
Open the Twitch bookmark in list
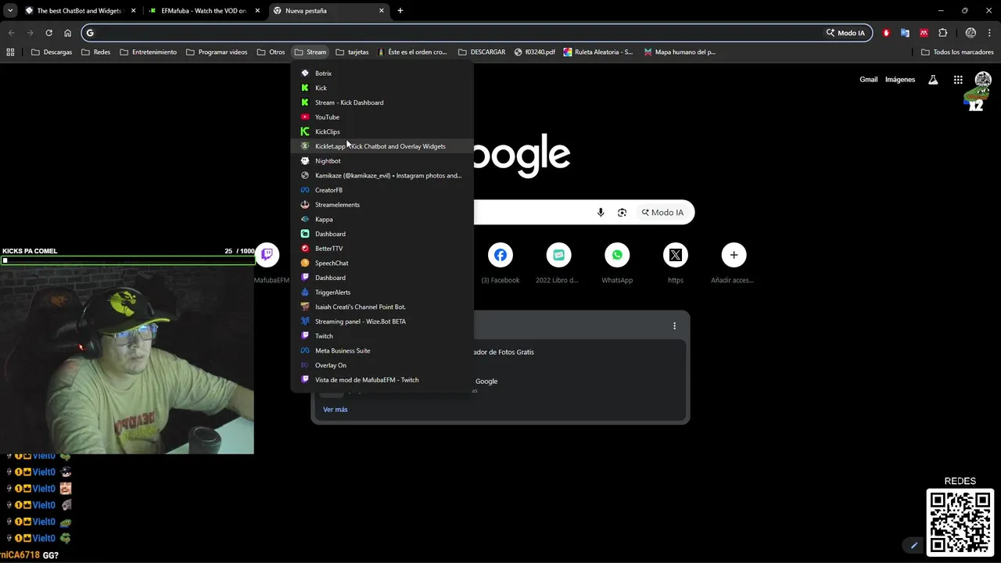click(x=382, y=336)
